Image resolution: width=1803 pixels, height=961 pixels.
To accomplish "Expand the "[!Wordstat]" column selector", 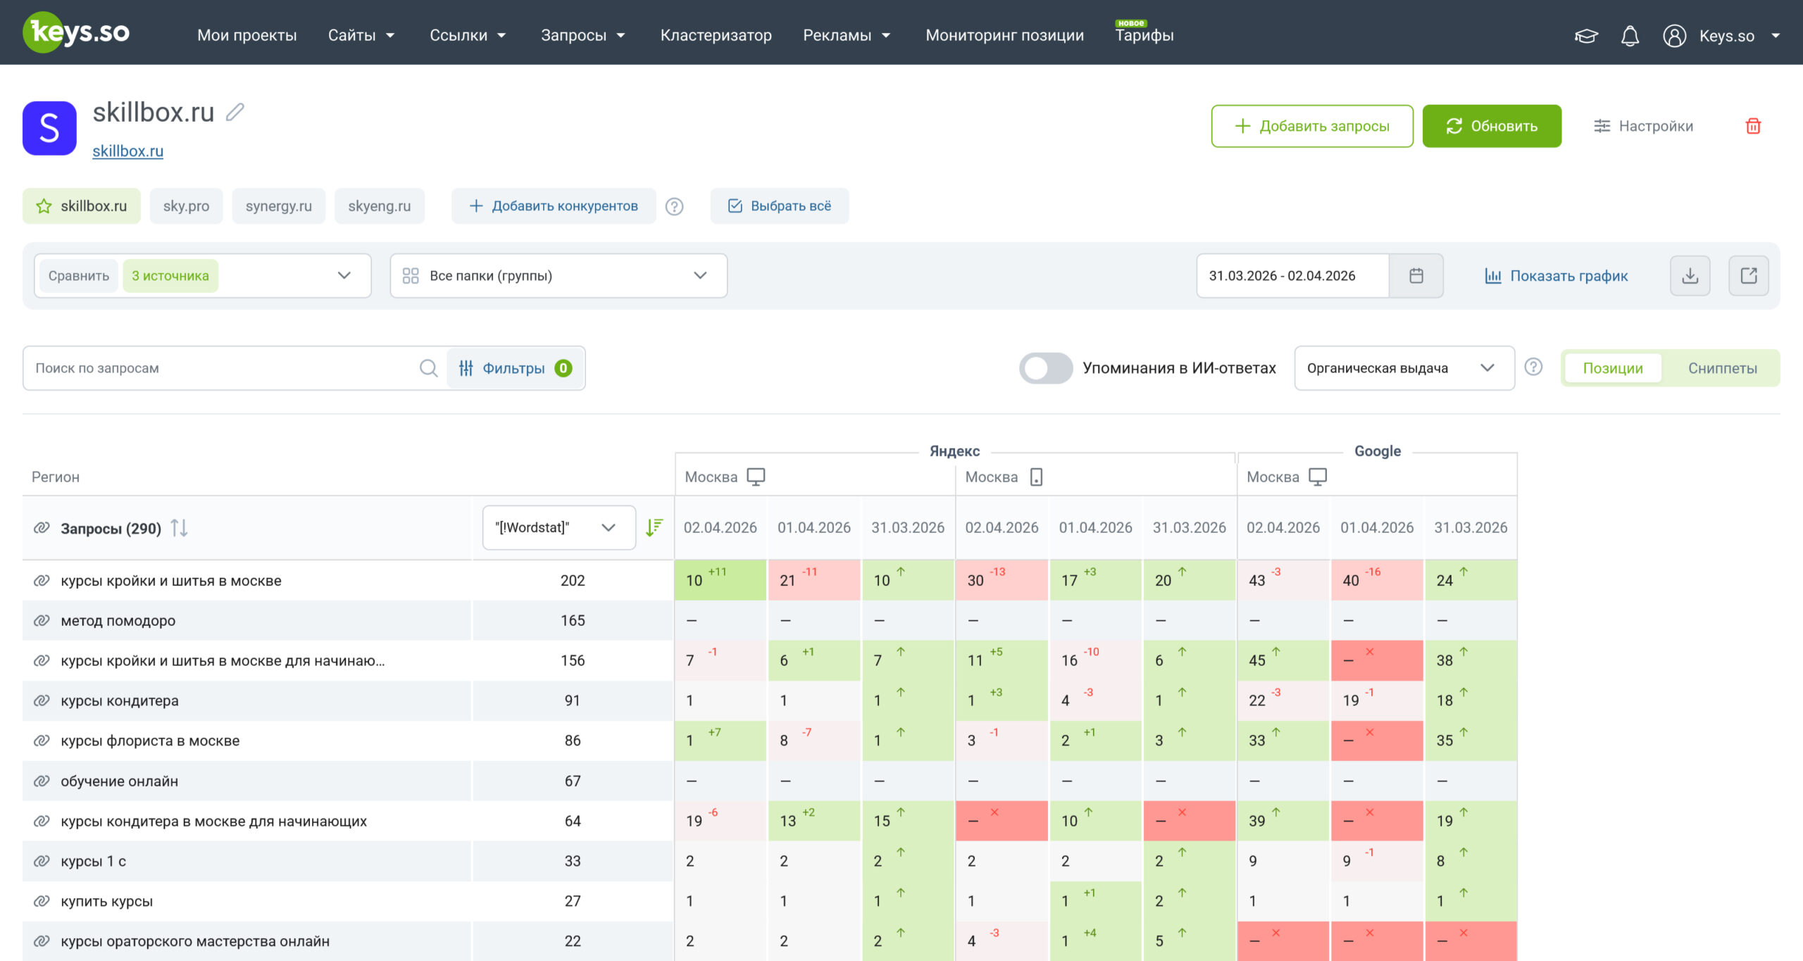I will 559,527.
